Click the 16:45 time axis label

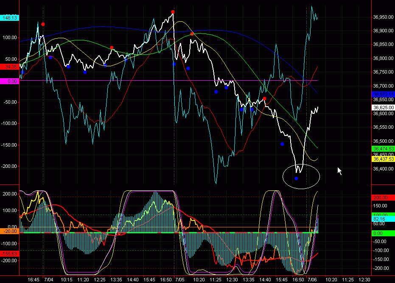coord(33,280)
